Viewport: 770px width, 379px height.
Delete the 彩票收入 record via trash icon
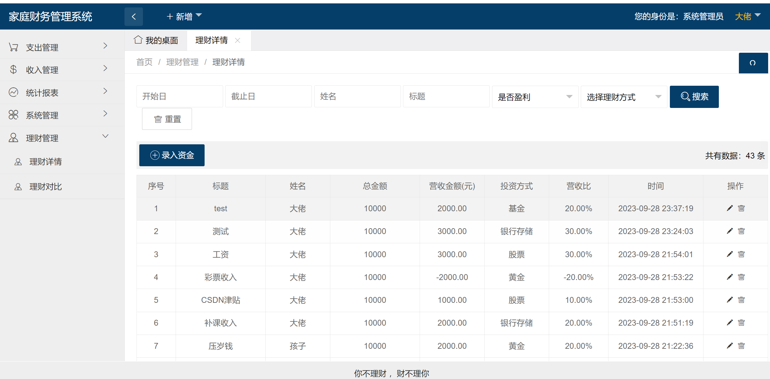click(x=741, y=277)
